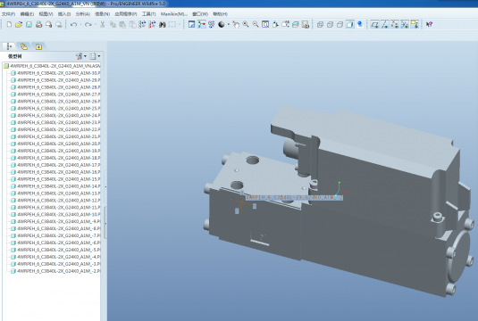This screenshot has width=478, height=321.
Task: Open the model tree settings dropdown
Action: (81, 56)
